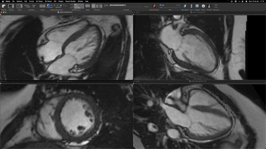Open the Edit menu
266x149 pixels.
tap(26, 1)
